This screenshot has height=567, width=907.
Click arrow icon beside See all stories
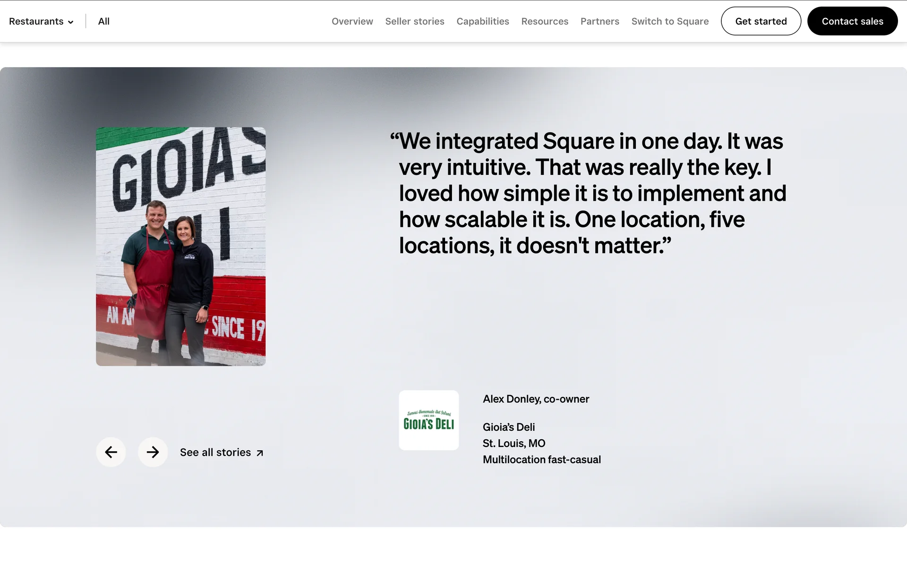point(259,453)
